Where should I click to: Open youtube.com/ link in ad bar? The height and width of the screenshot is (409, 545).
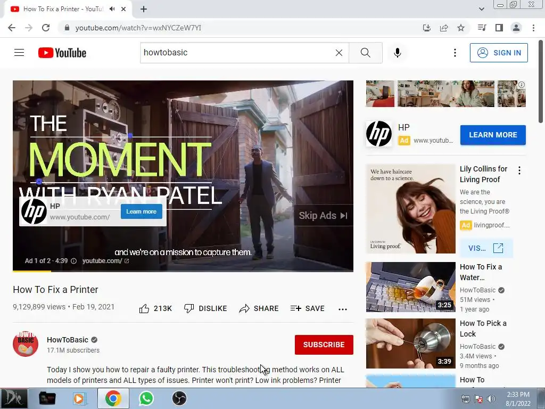(105, 261)
